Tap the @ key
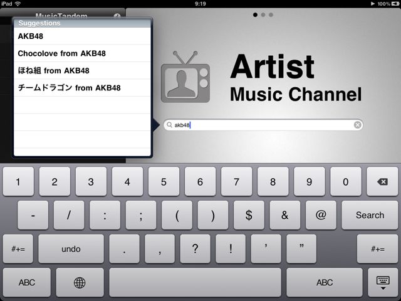The width and height of the screenshot is (401, 301). (321, 215)
